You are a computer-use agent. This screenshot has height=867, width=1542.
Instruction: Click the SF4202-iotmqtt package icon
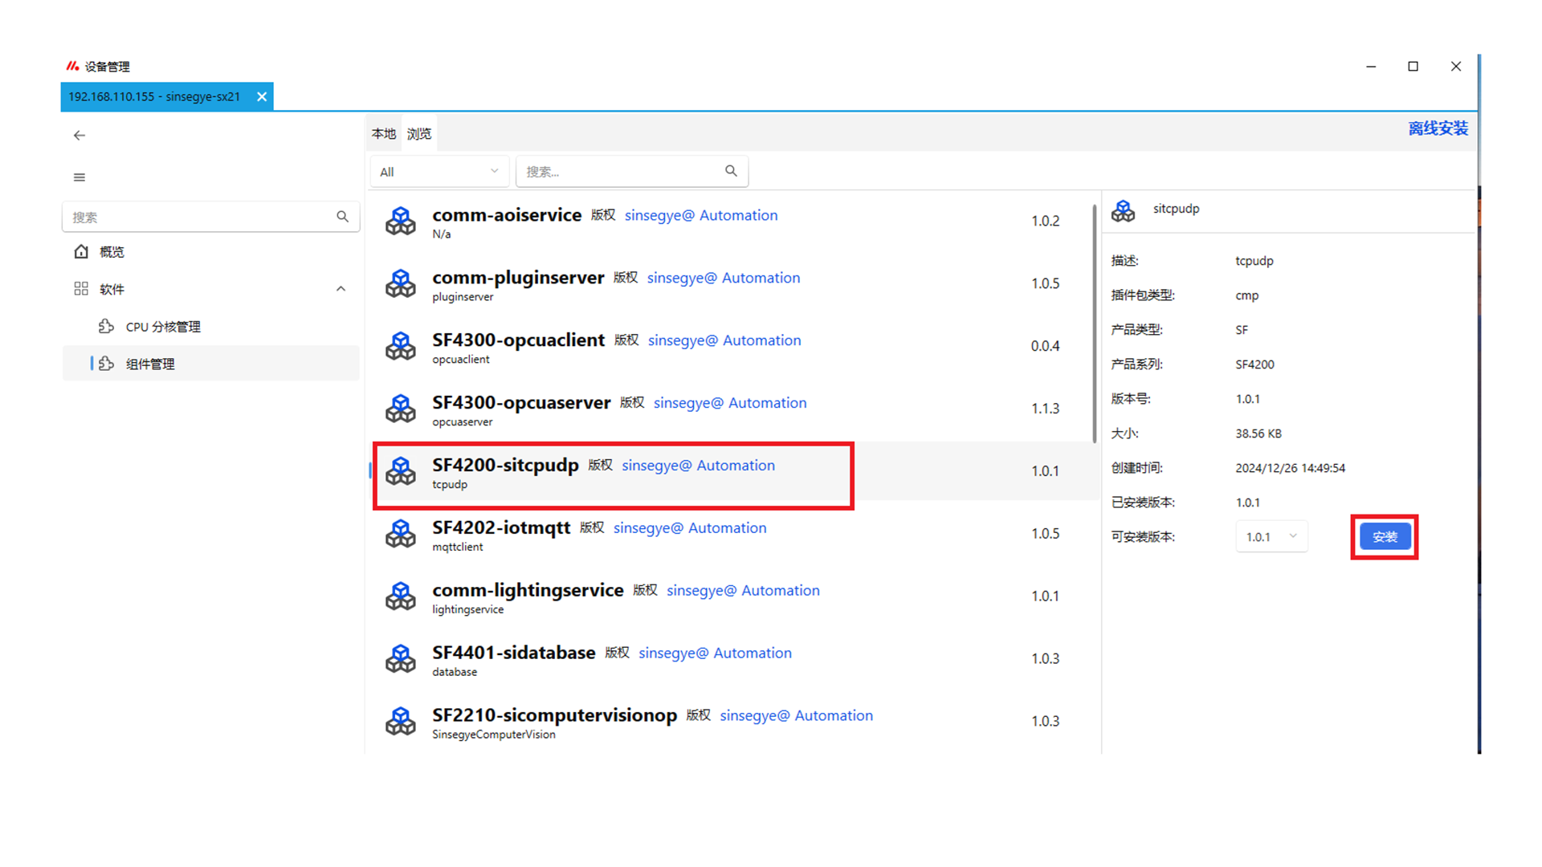point(400,535)
